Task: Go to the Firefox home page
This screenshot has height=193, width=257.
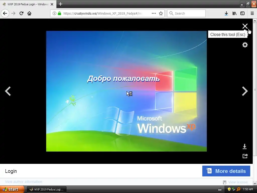Action: [x=29, y=13]
